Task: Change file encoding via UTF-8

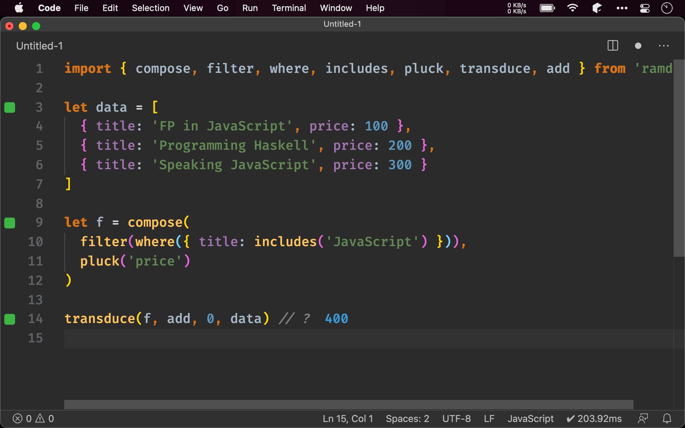Action: point(457,419)
